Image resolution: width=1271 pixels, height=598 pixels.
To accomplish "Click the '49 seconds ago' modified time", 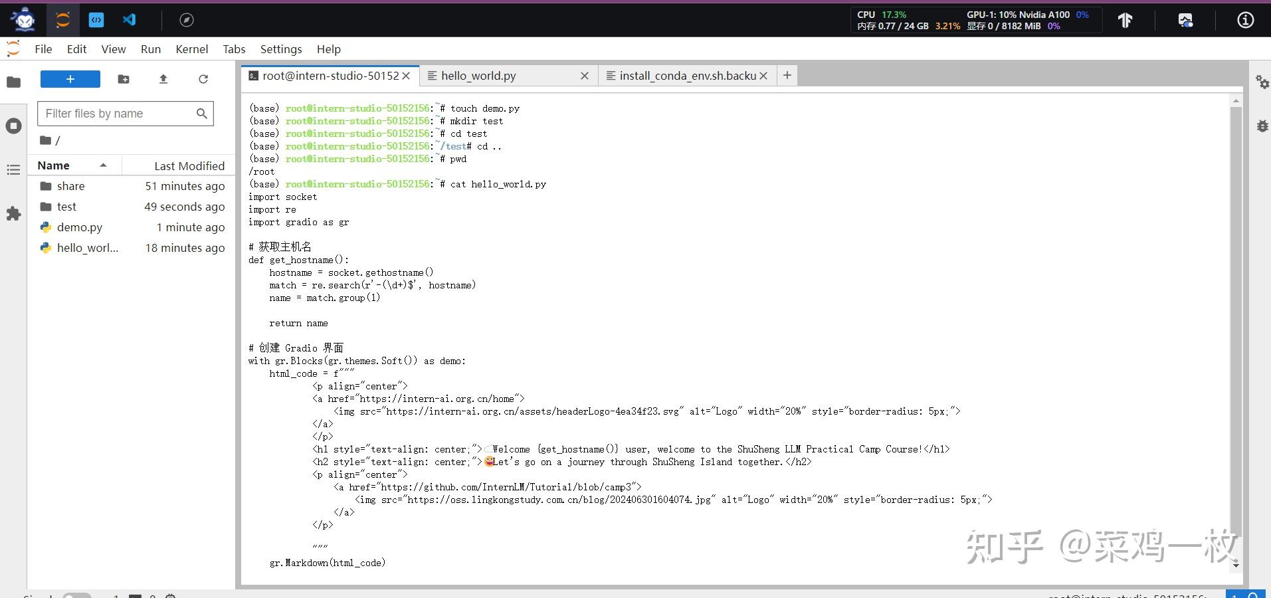I will pyautogui.click(x=184, y=207).
